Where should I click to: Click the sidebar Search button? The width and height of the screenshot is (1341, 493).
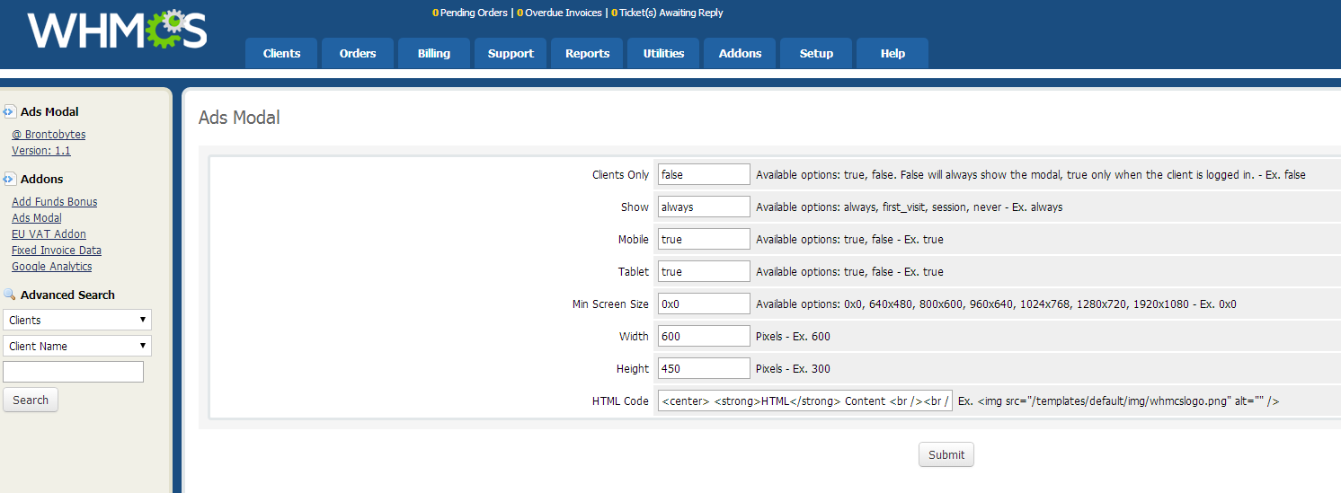coord(31,401)
